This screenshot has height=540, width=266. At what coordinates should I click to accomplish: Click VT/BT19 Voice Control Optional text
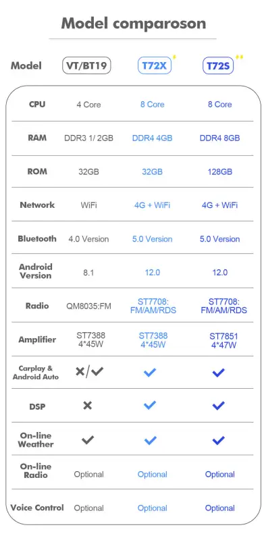(89, 508)
